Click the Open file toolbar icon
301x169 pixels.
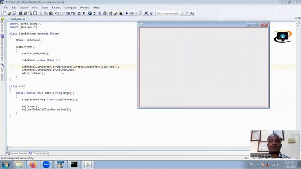tap(9, 14)
